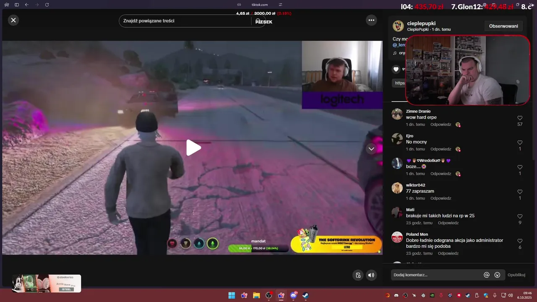This screenshot has width=537, height=302.
Task: Open Steam from the taskbar
Action: (x=306, y=295)
